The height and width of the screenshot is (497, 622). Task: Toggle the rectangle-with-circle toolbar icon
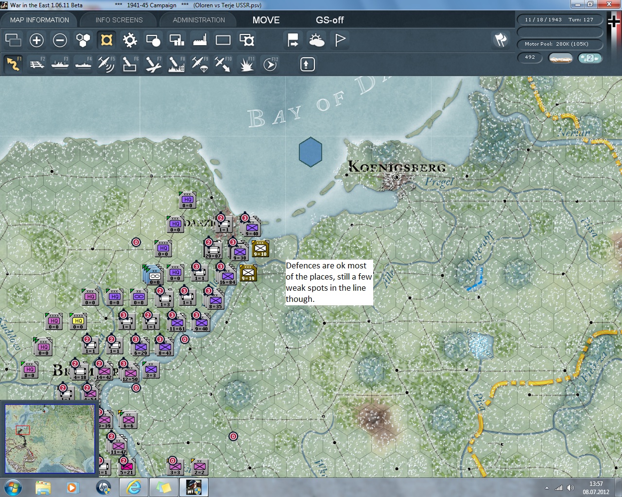[153, 40]
